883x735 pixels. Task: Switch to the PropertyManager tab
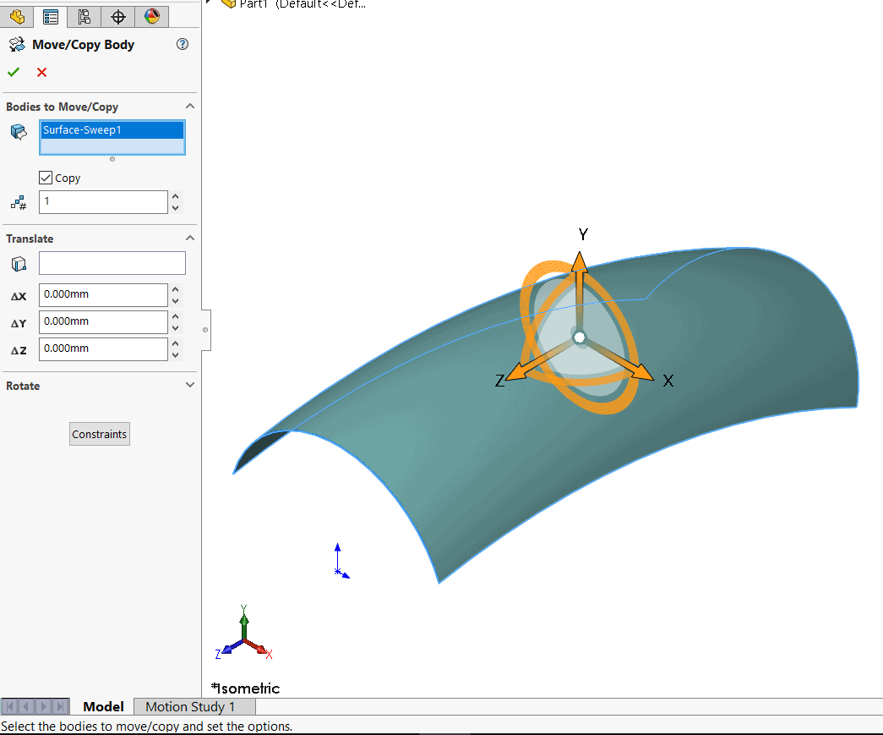click(51, 16)
